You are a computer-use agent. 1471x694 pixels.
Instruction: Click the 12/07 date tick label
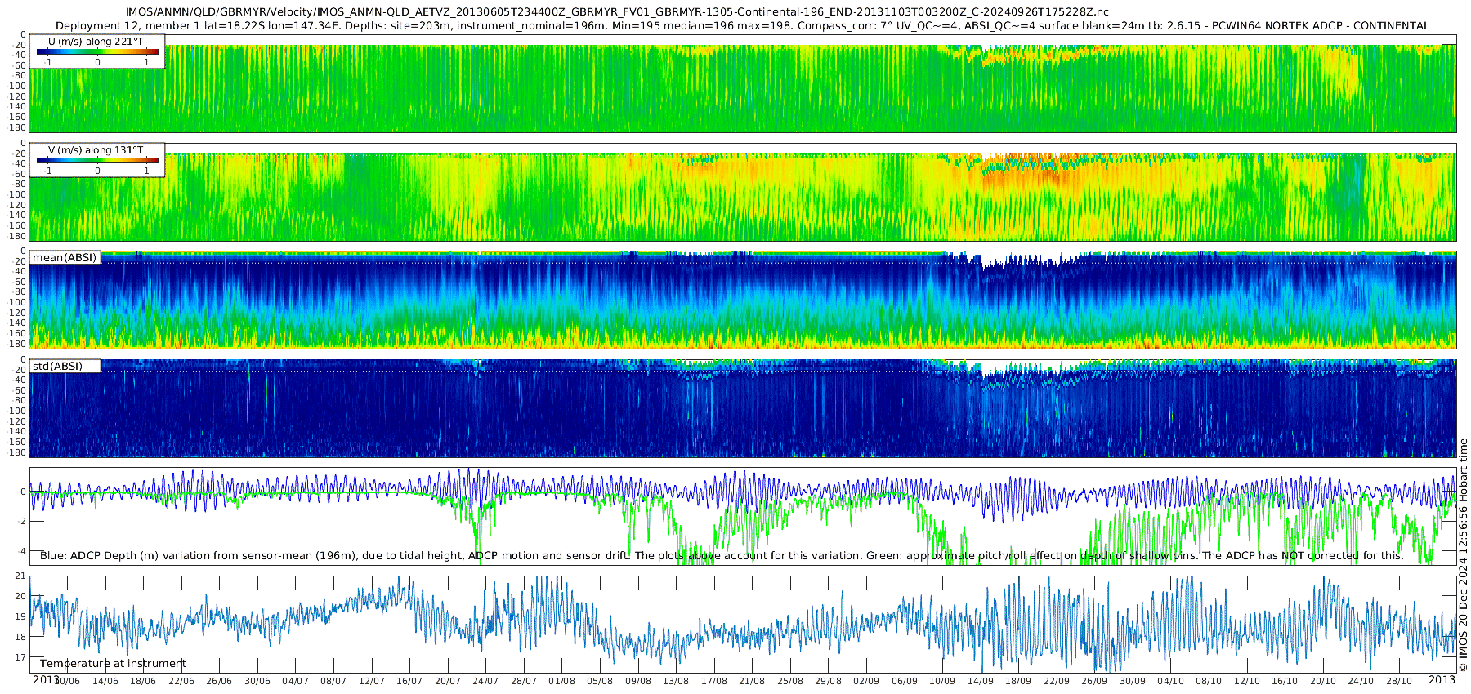[x=371, y=681]
